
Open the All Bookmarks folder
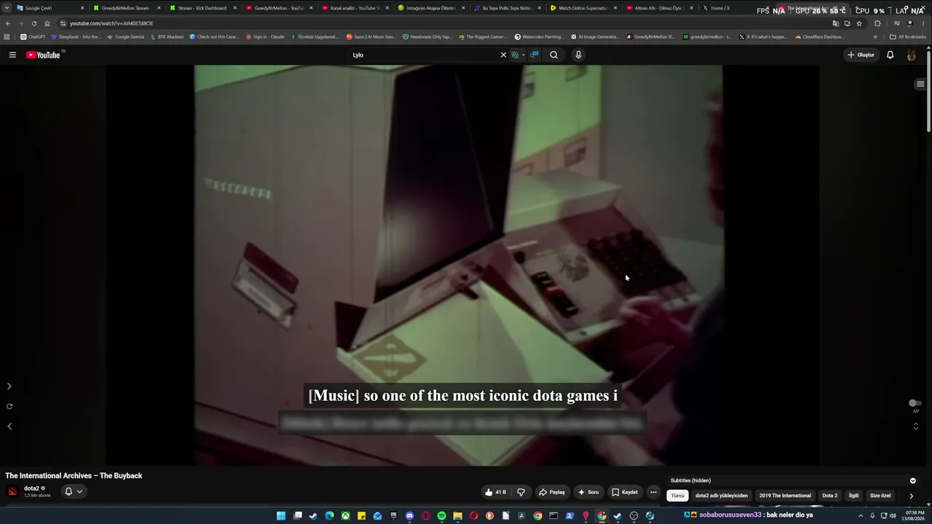pos(908,36)
